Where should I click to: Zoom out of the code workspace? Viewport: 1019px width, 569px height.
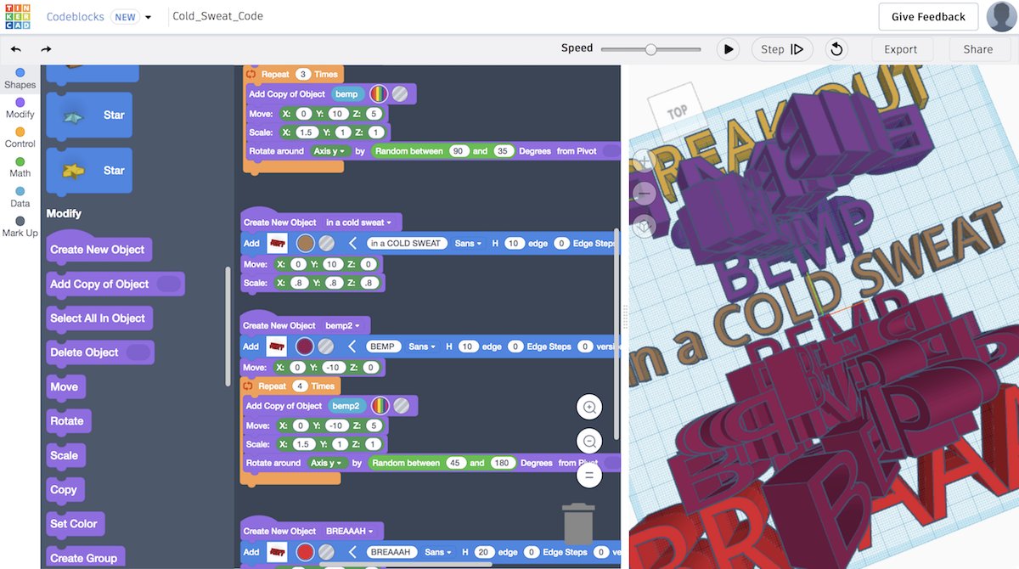[x=589, y=442]
